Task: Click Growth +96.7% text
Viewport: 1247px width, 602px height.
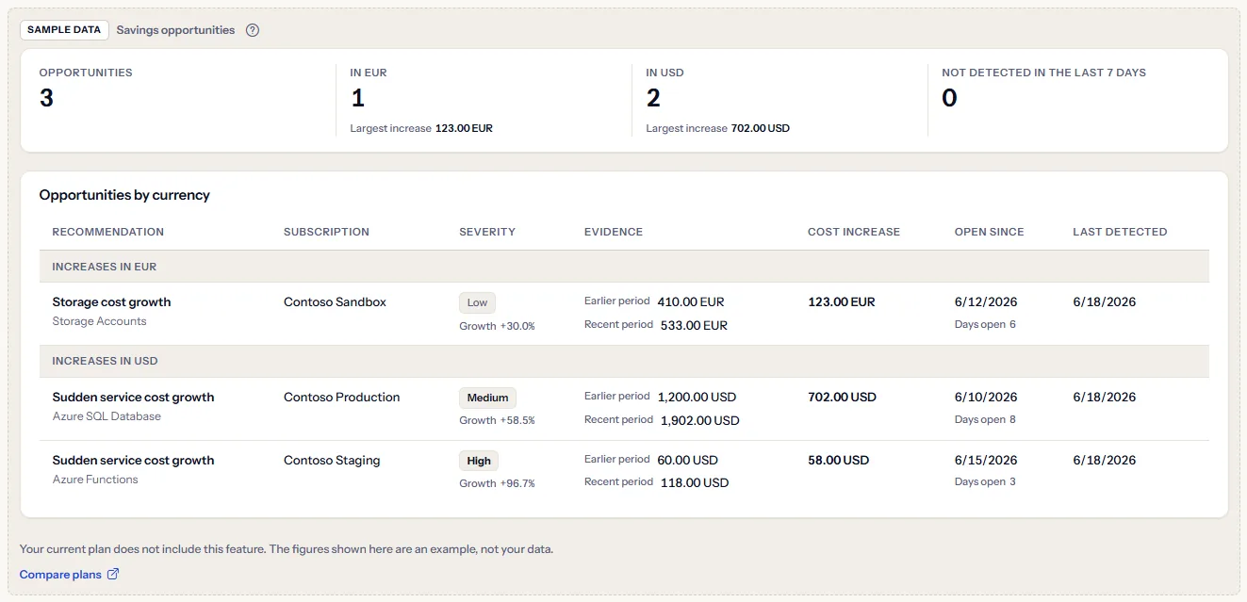Action: coord(497,483)
